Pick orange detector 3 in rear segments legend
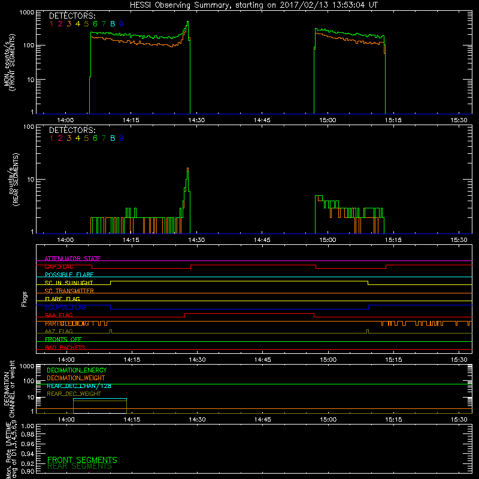 click(69, 138)
